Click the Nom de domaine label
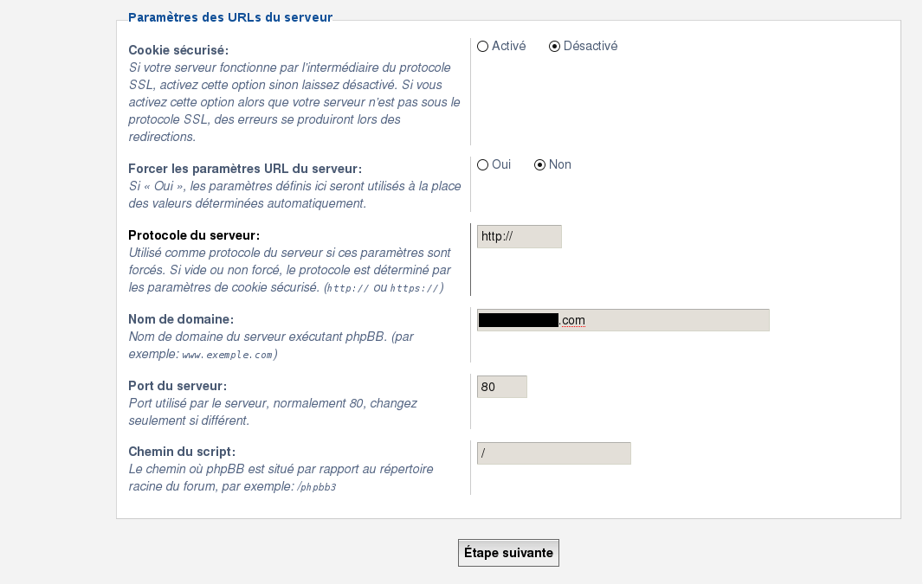 [181, 319]
